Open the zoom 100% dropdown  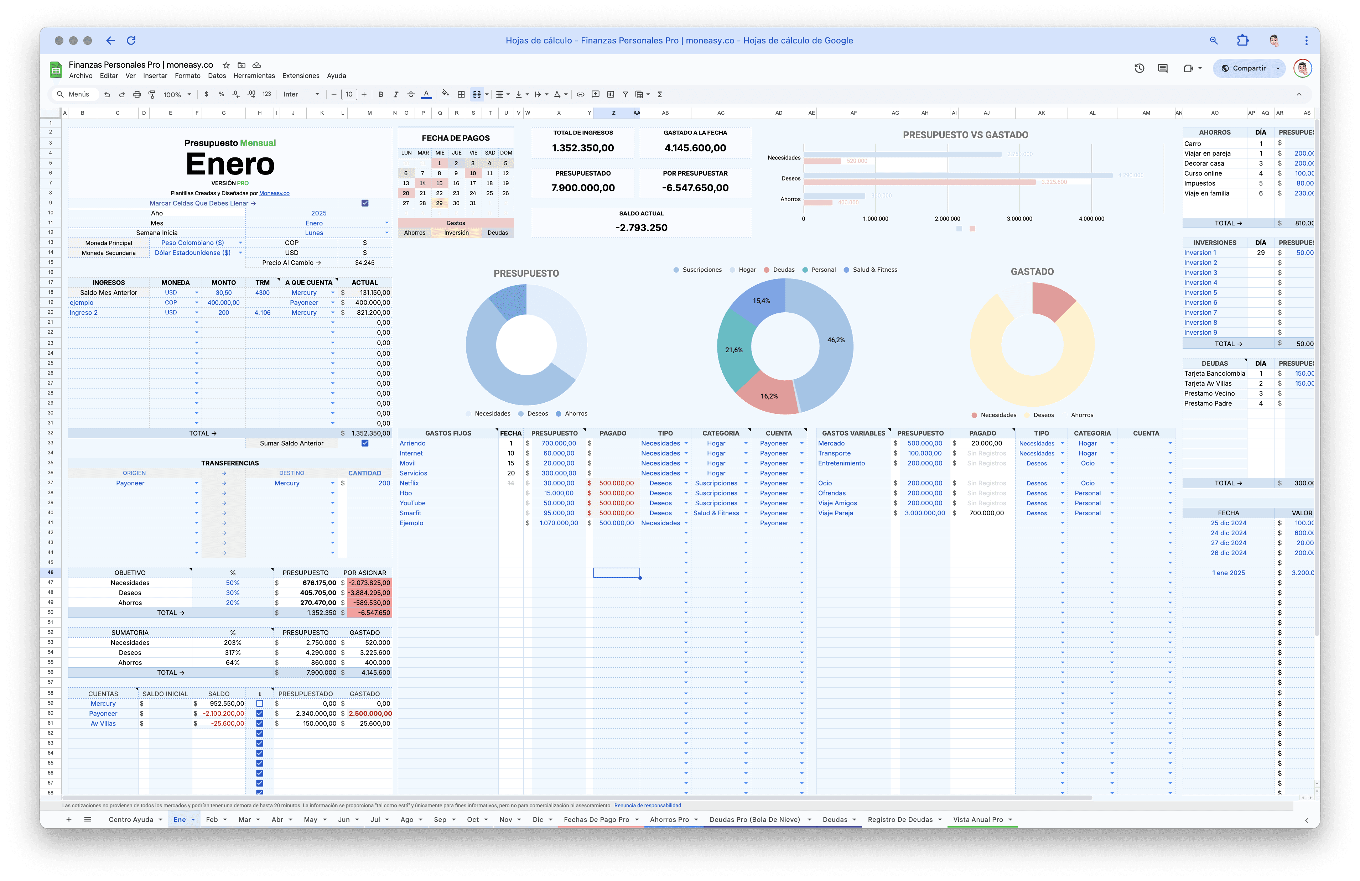point(177,95)
